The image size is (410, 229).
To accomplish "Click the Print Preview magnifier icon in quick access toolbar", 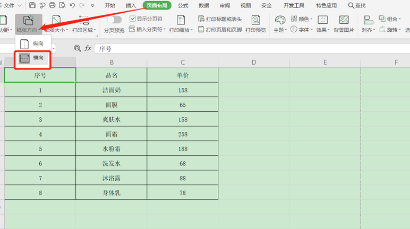I will tap(62, 5).
